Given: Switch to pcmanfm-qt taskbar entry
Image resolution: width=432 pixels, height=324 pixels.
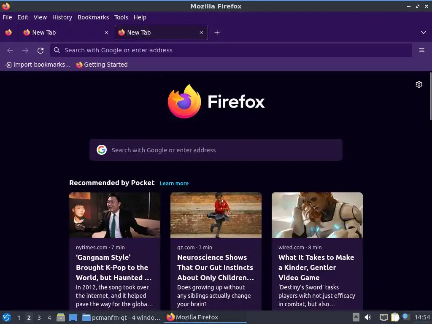Looking at the screenshot, I should click(121, 317).
